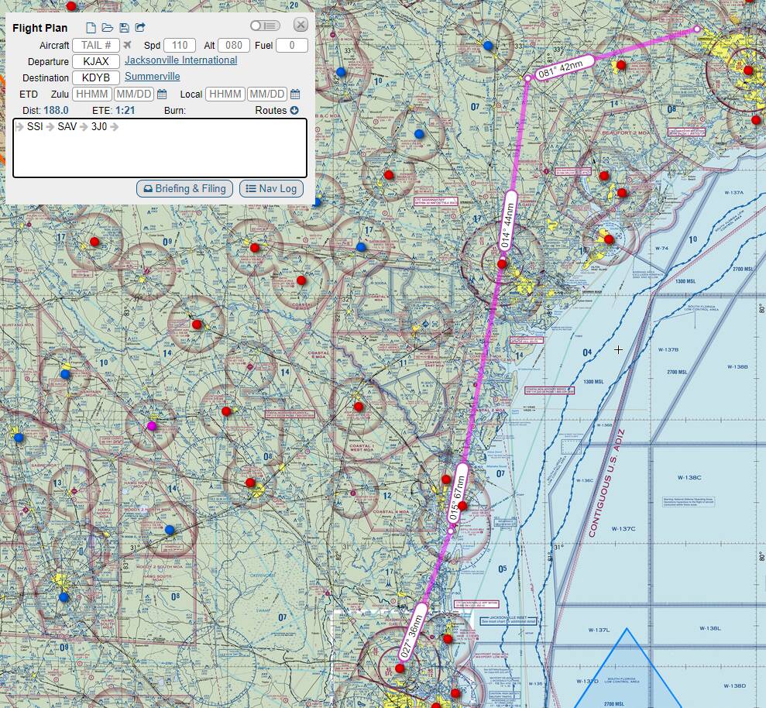This screenshot has width=766, height=708.
Task: Expand the Routes dropdown arrow
Action: 294,111
